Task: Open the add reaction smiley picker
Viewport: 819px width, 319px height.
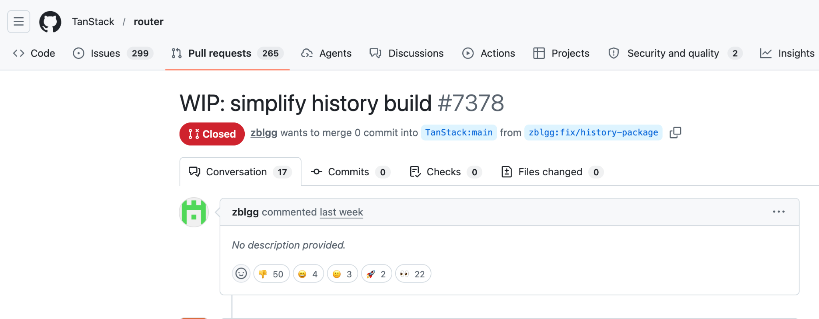Action: 241,274
